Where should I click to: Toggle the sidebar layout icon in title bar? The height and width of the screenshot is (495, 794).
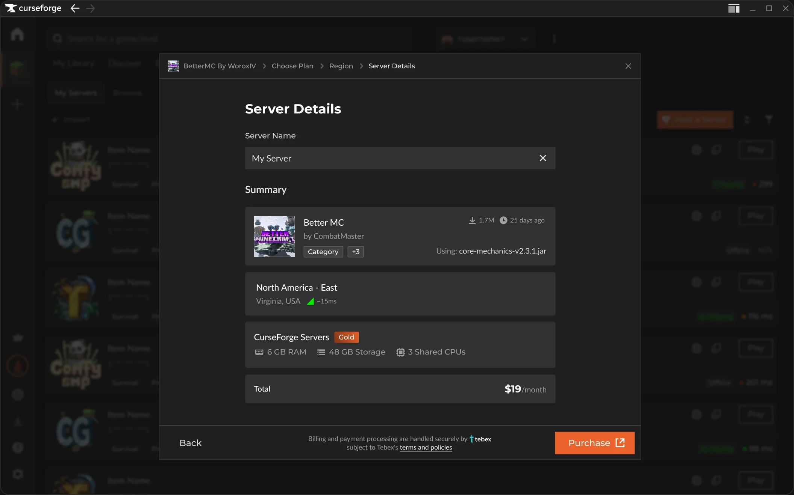point(733,8)
